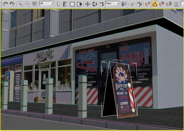Image resolution: width=184 pixels, height=131 pixels.
Task: Pick the Bind to Space Warp tool
Action: point(35,4)
